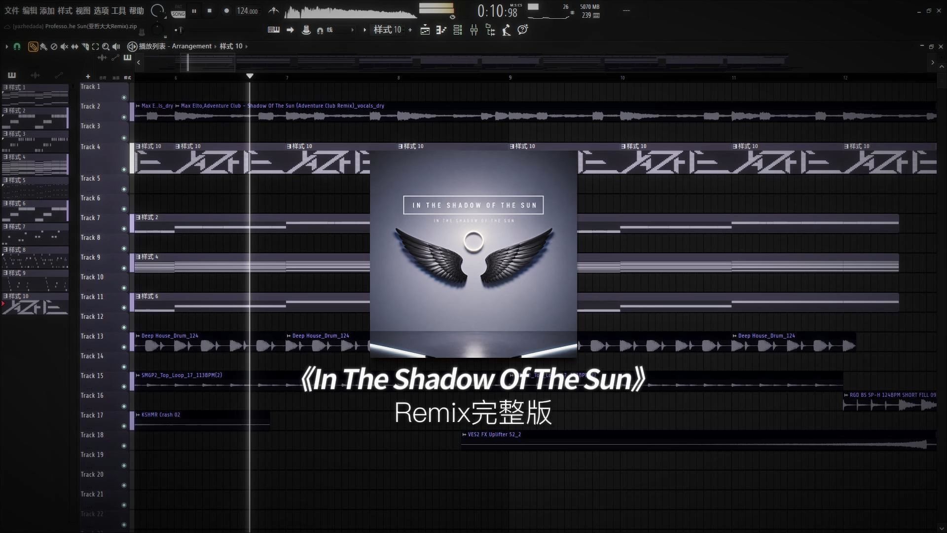Image resolution: width=947 pixels, height=533 pixels.
Task: Open the 帮助 menu
Action: click(x=137, y=11)
